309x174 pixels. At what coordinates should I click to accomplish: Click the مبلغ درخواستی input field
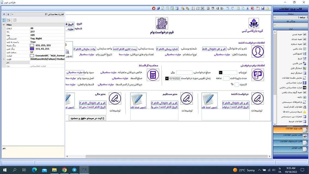coord(184,73)
